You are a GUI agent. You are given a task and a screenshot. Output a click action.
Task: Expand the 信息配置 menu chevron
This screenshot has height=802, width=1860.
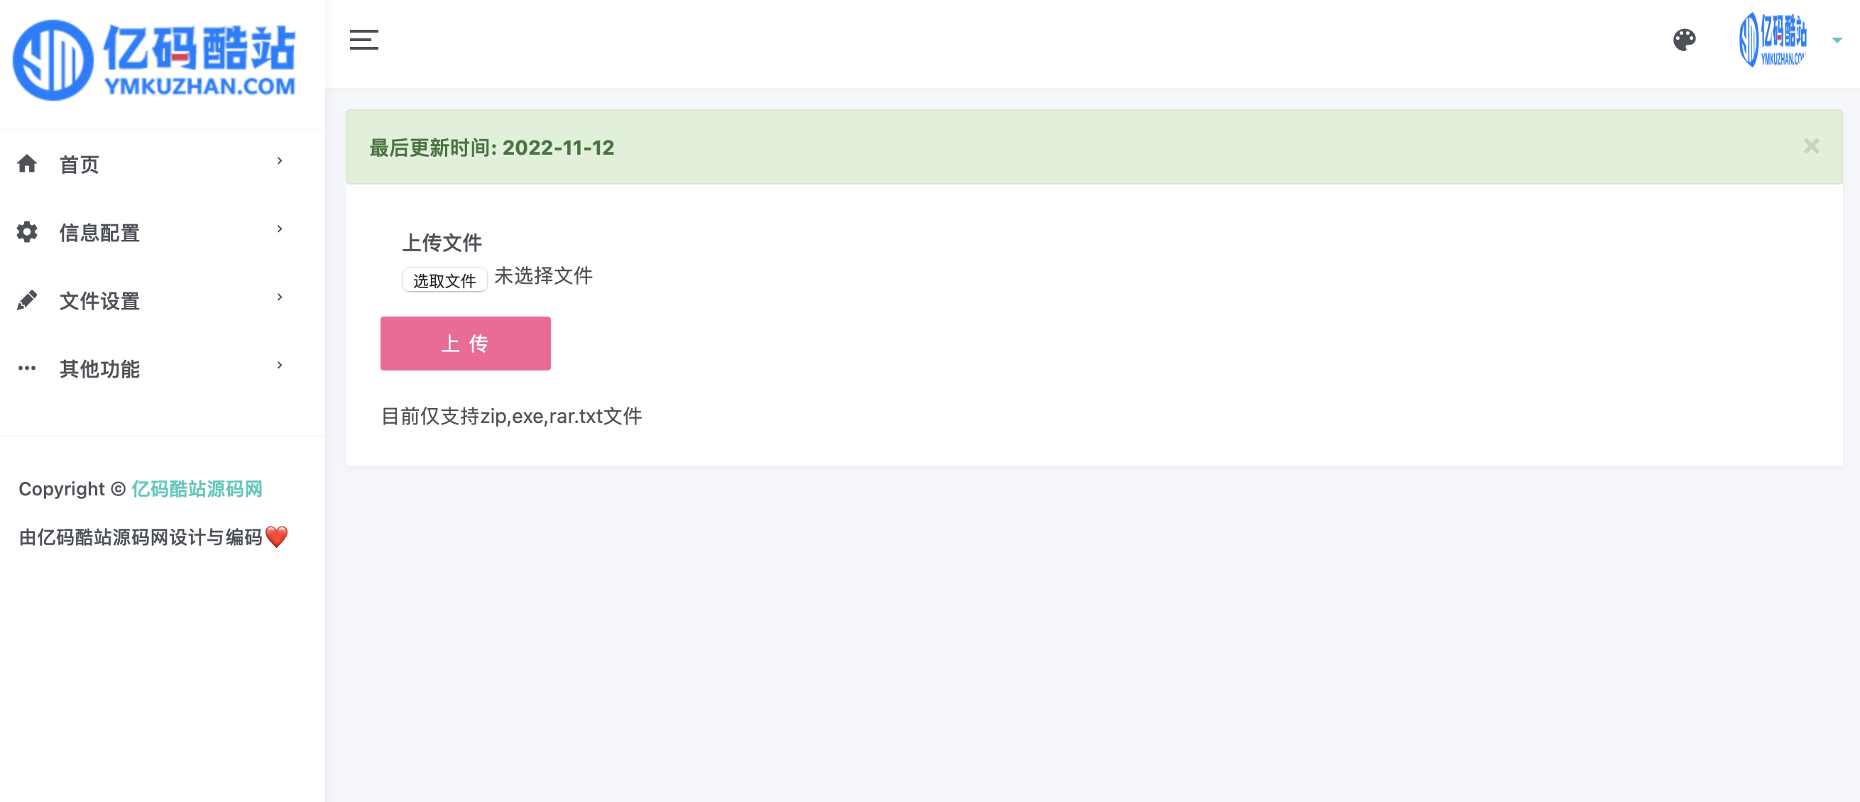[280, 229]
